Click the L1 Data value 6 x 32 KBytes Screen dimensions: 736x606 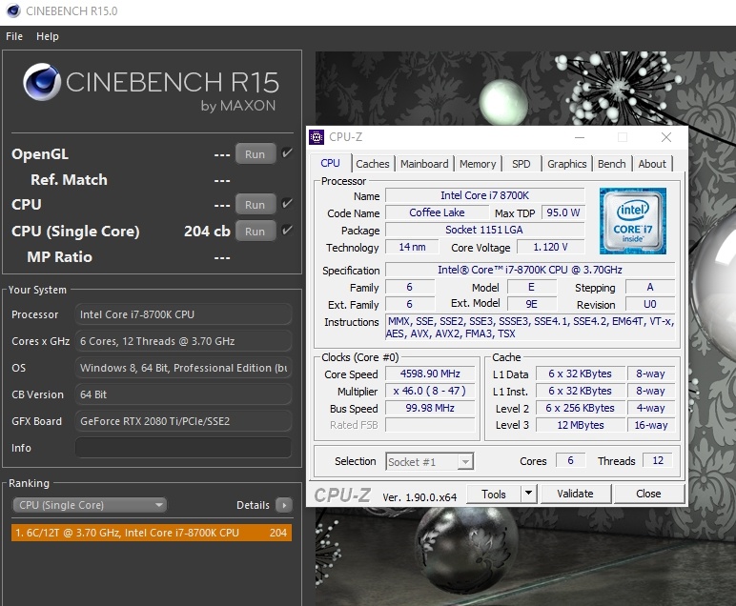581,374
